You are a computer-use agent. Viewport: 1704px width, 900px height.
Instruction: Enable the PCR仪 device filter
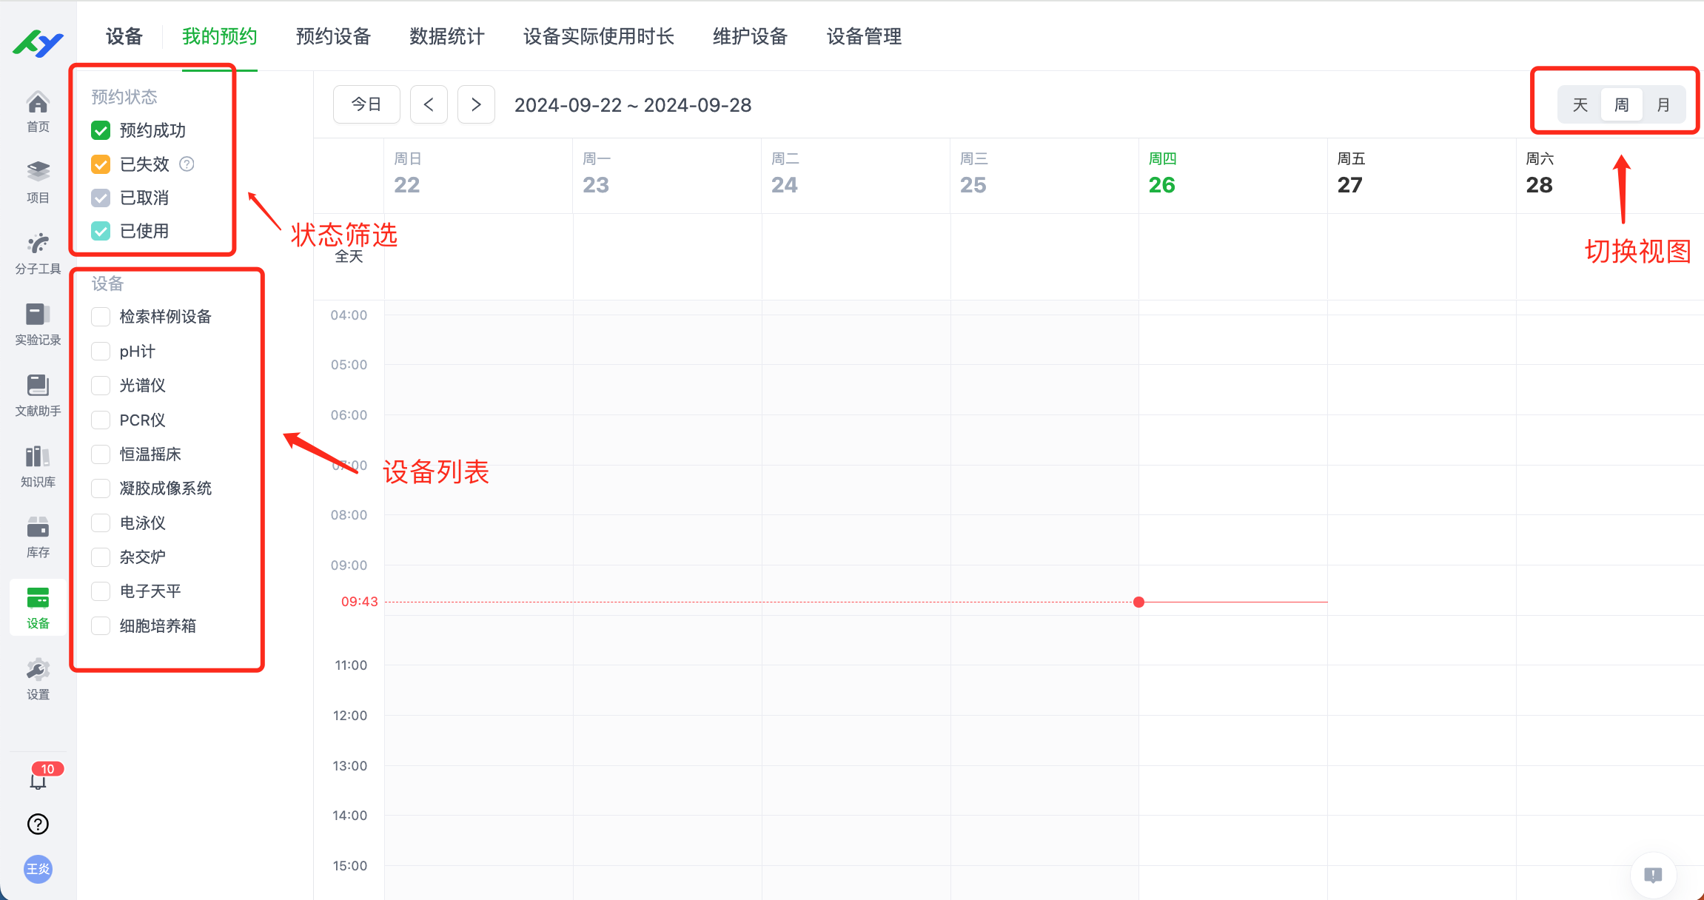[x=101, y=420]
